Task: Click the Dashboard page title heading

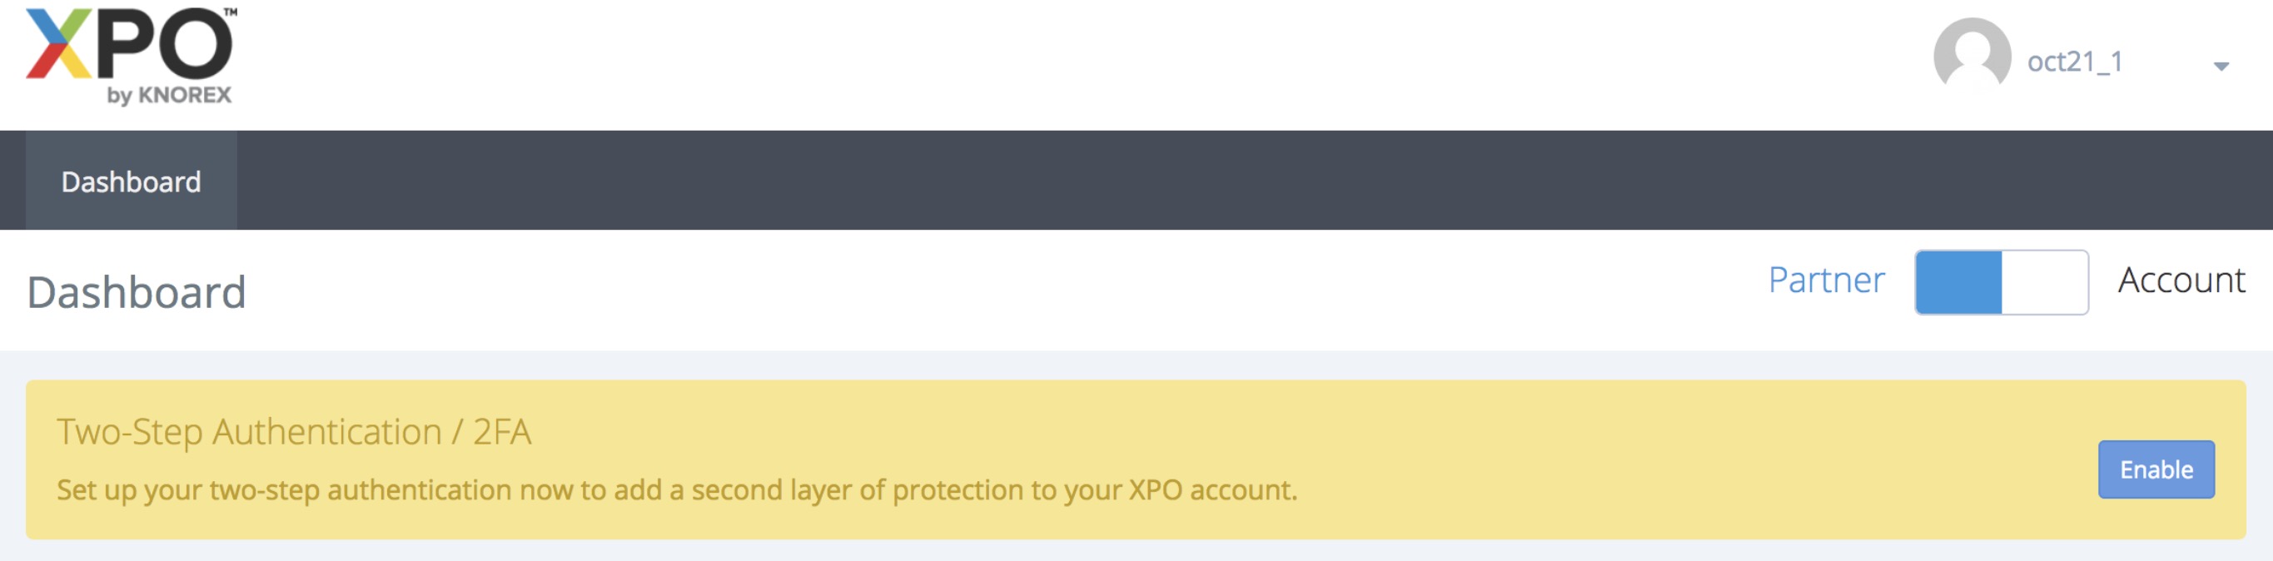Action: tap(137, 292)
